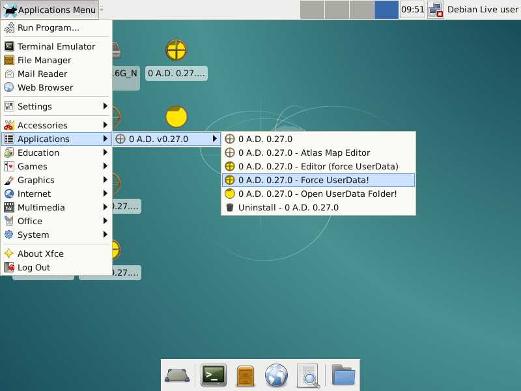The height and width of the screenshot is (391, 521).
Task: Click the Terminal Emulator menu icon
Action: 9,46
